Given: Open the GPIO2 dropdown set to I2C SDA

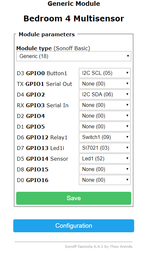Looking at the screenshot, I should click(x=105, y=94).
